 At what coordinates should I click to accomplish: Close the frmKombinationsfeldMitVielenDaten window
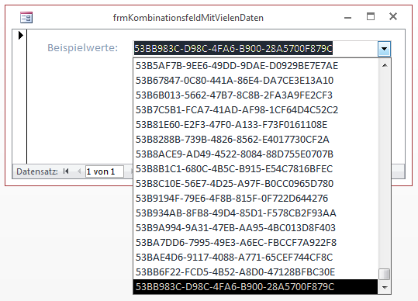click(x=393, y=16)
